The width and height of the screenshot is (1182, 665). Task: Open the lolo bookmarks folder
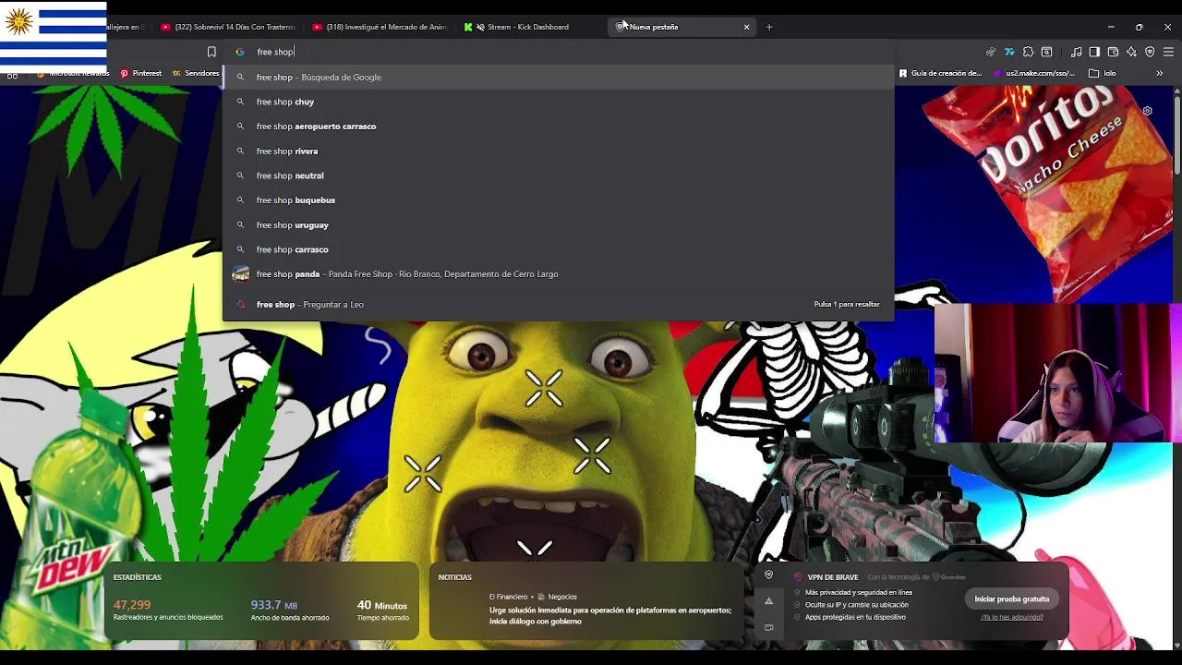tap(1103, 73)
